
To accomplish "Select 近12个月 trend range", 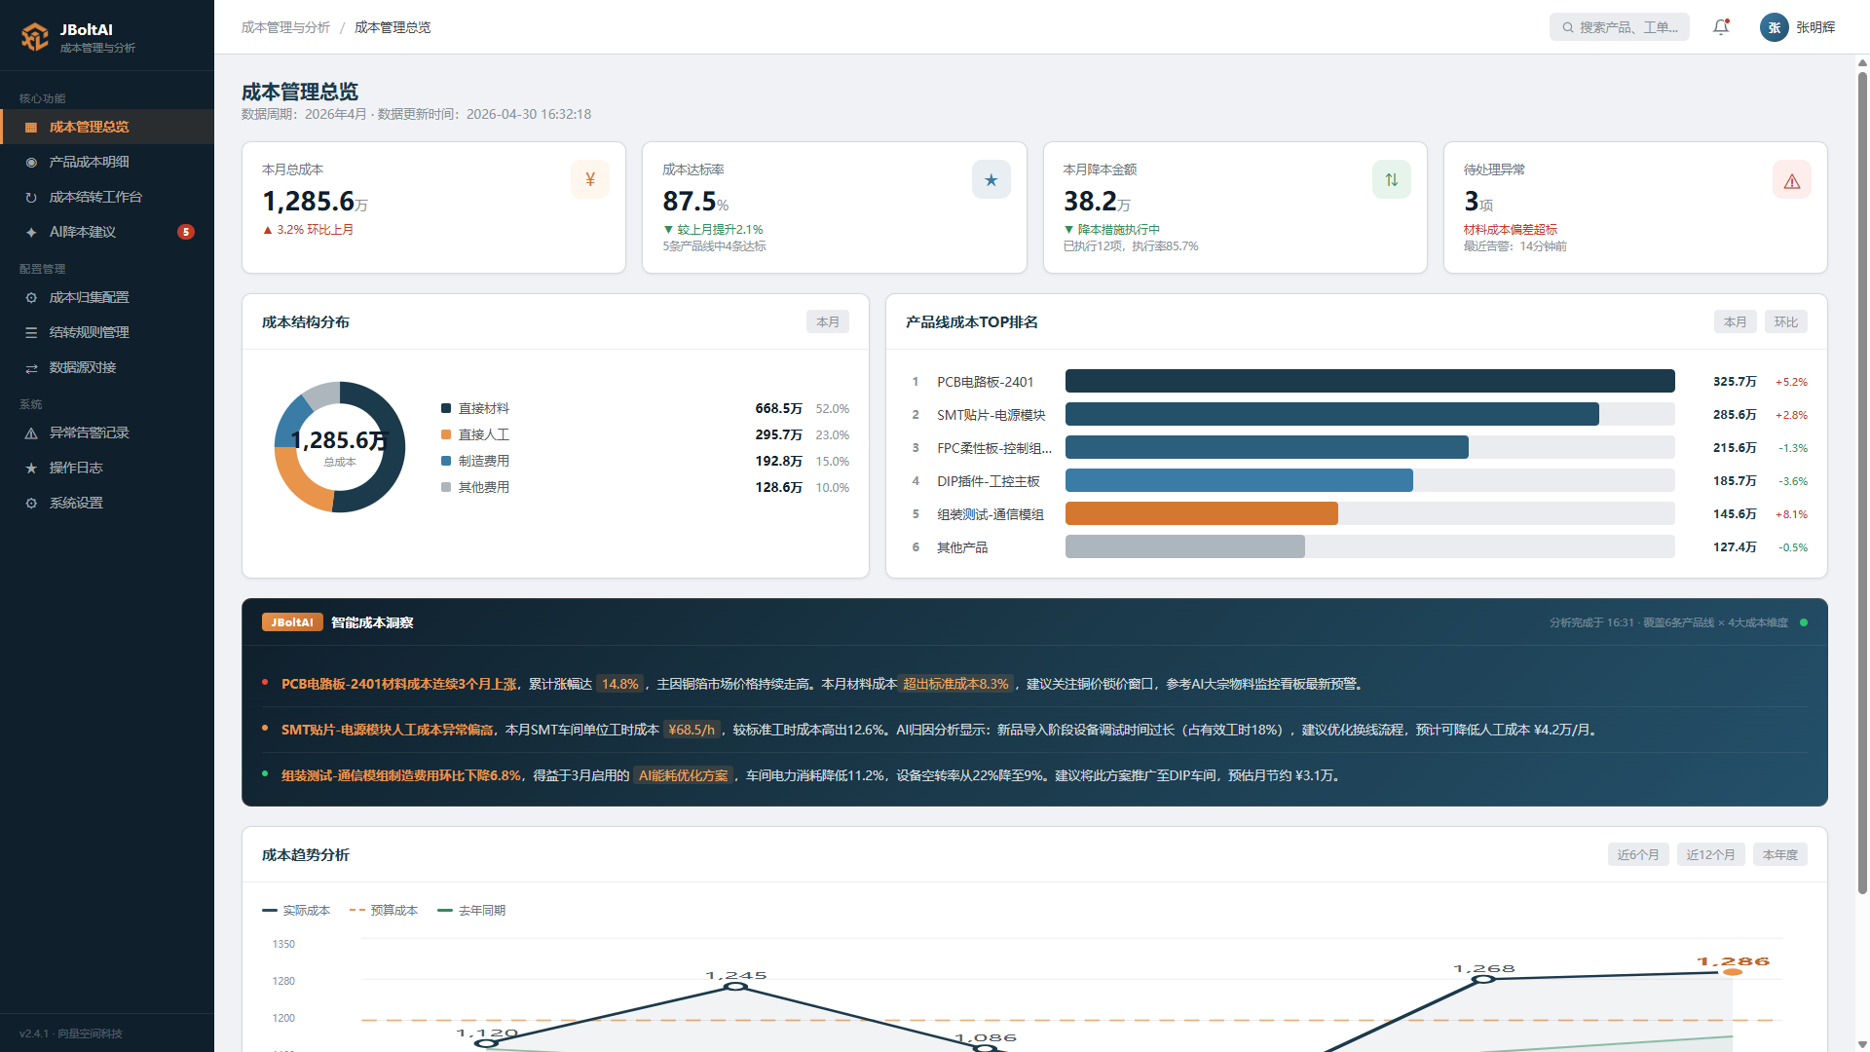I will click(1711, 854).
